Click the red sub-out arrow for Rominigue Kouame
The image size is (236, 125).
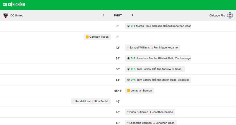(152, 48)
